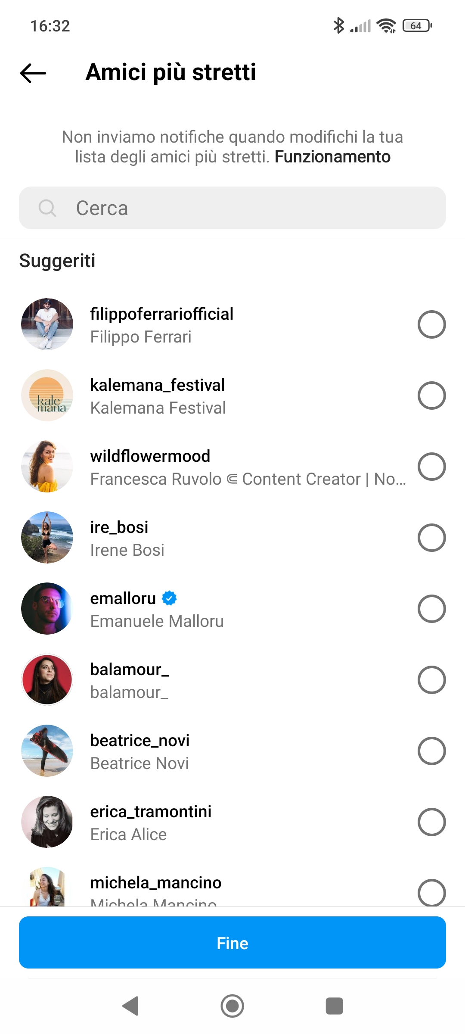The height and width of the screenshot is (1034, 465).
Task: Toggle wildflowermood selection circle
Action: (431, 467)
